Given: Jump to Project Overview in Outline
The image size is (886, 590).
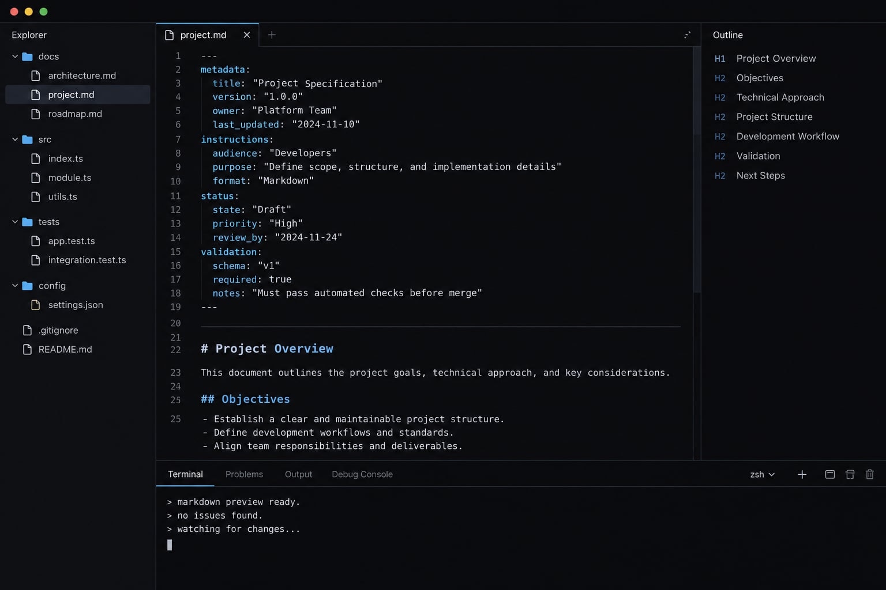Looking at the screenshot, I should point(776,58).
